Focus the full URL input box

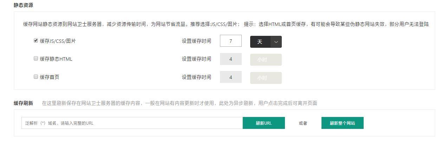(132, 123)
